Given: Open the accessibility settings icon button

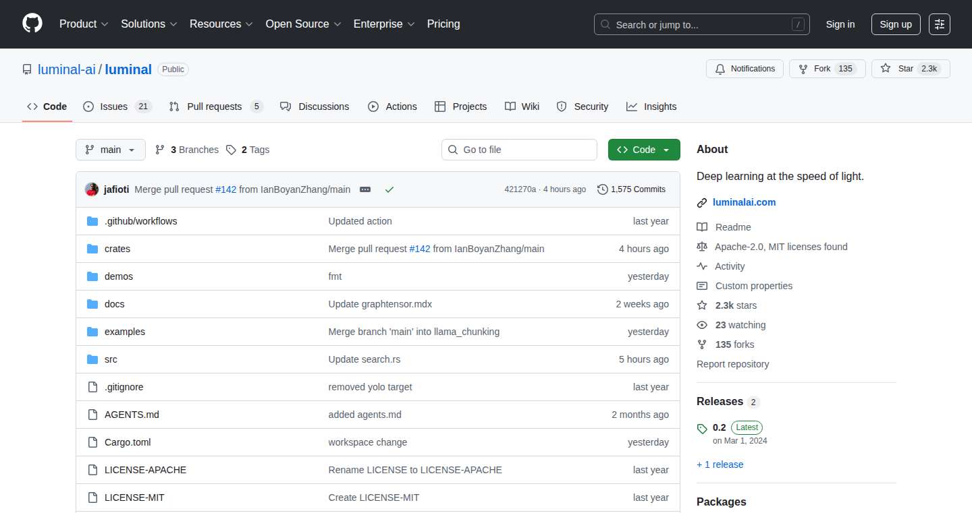Looking at the screenshot, I should tap(940, 24).
